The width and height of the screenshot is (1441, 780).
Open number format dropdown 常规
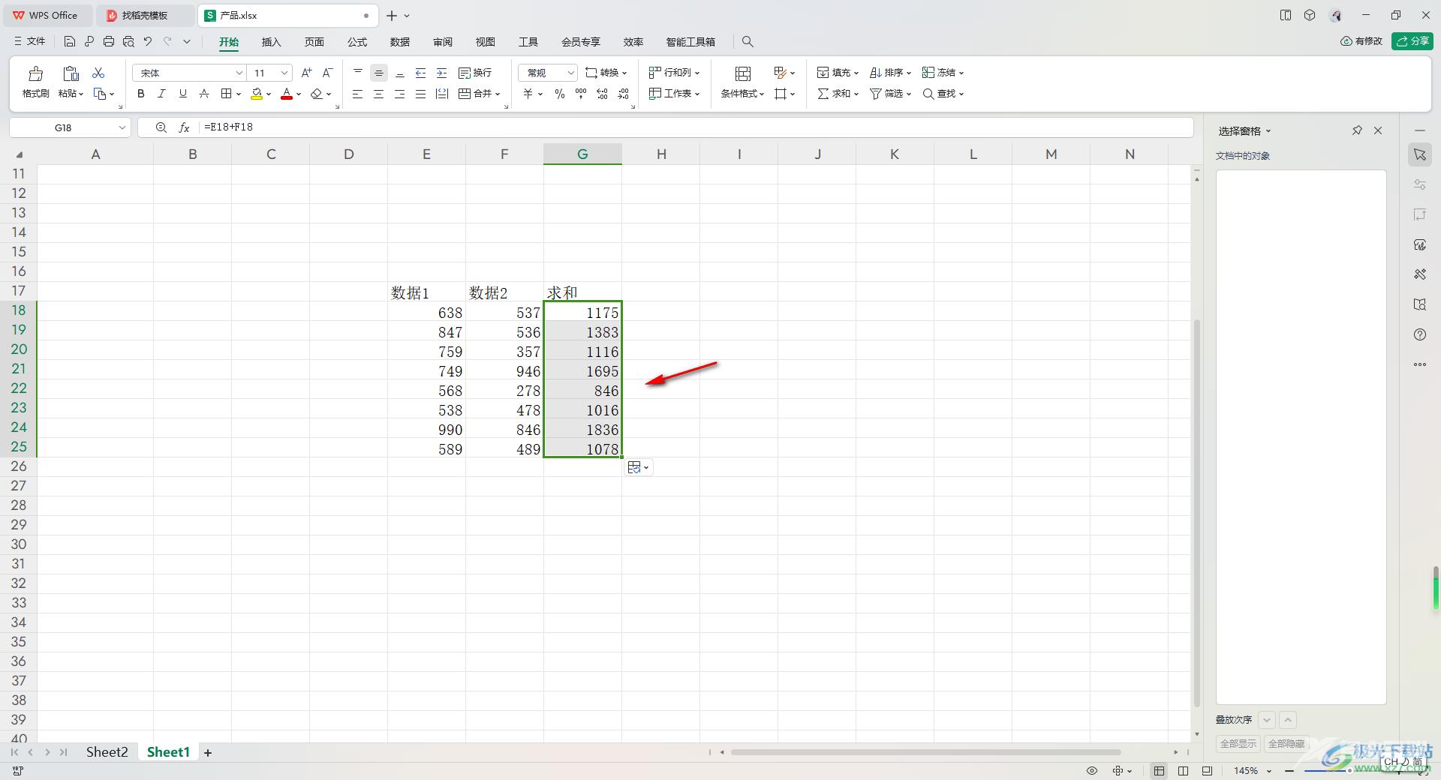[570, 73]
